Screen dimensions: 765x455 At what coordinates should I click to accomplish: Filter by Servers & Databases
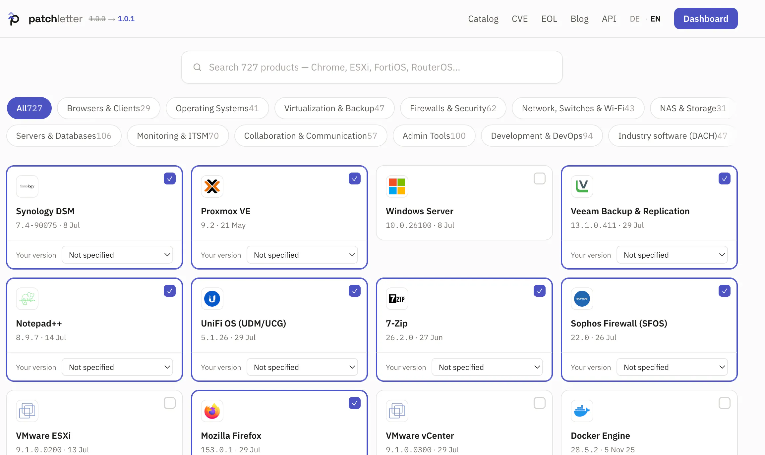coord(64,136)
